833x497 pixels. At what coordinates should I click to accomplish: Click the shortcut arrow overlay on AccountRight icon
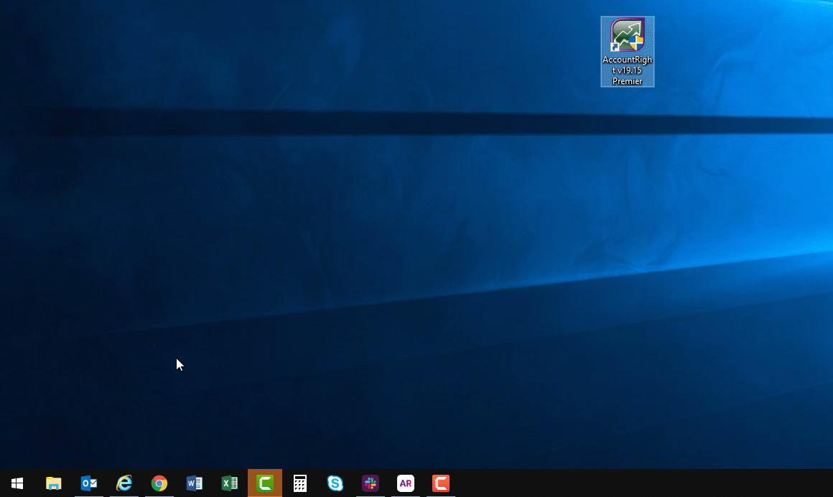click(x=615, y=47)
